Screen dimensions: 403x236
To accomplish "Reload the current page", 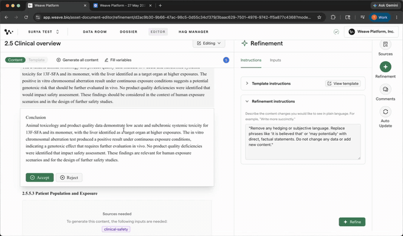I will 26,17.
